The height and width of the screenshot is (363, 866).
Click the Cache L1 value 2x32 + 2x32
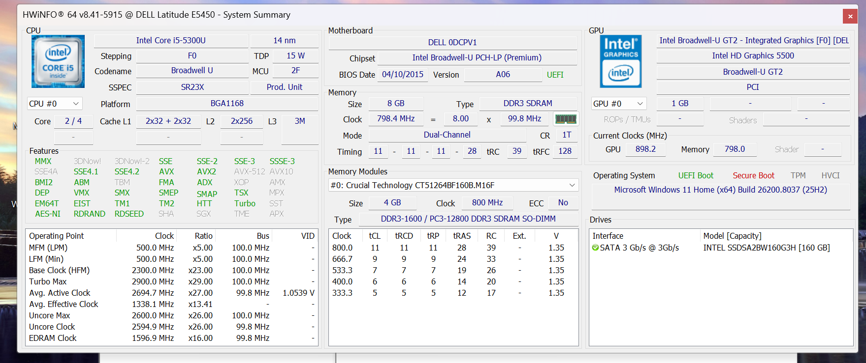tap(168, 121)
